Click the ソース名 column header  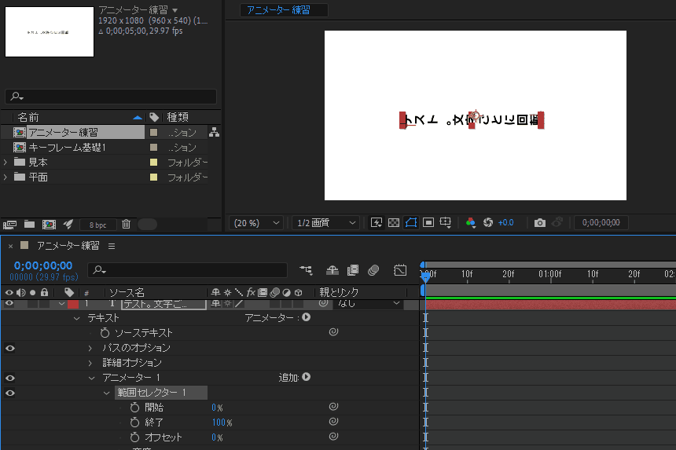127,292
